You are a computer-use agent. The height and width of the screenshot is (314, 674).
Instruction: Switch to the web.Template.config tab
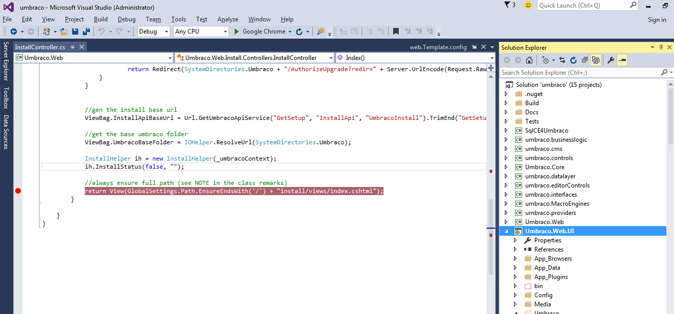click(x=438, y=47)
